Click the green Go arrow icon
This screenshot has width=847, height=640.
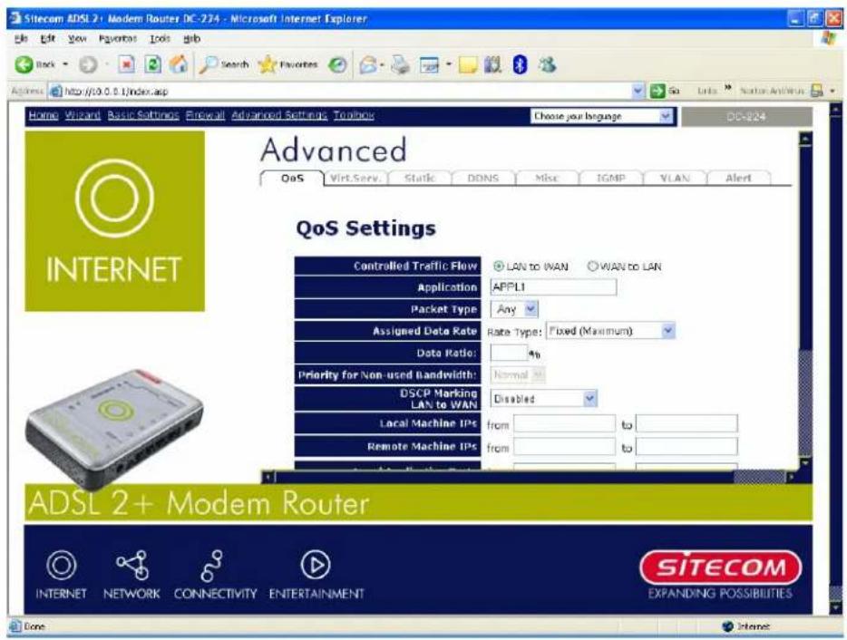[x=657, y=91]
